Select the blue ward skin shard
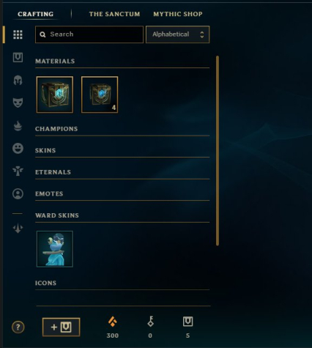This screenshot has height=348, width=312. click(x=55, y=249)
